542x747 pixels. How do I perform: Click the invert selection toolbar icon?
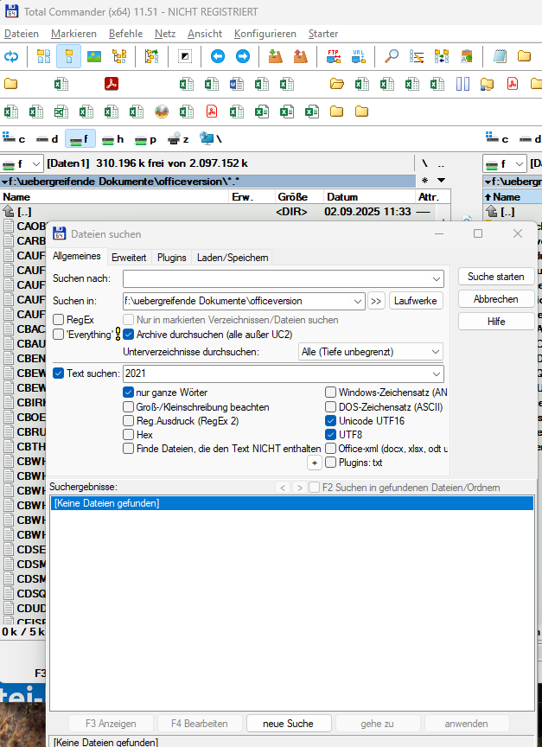click(x=185, y=57)
